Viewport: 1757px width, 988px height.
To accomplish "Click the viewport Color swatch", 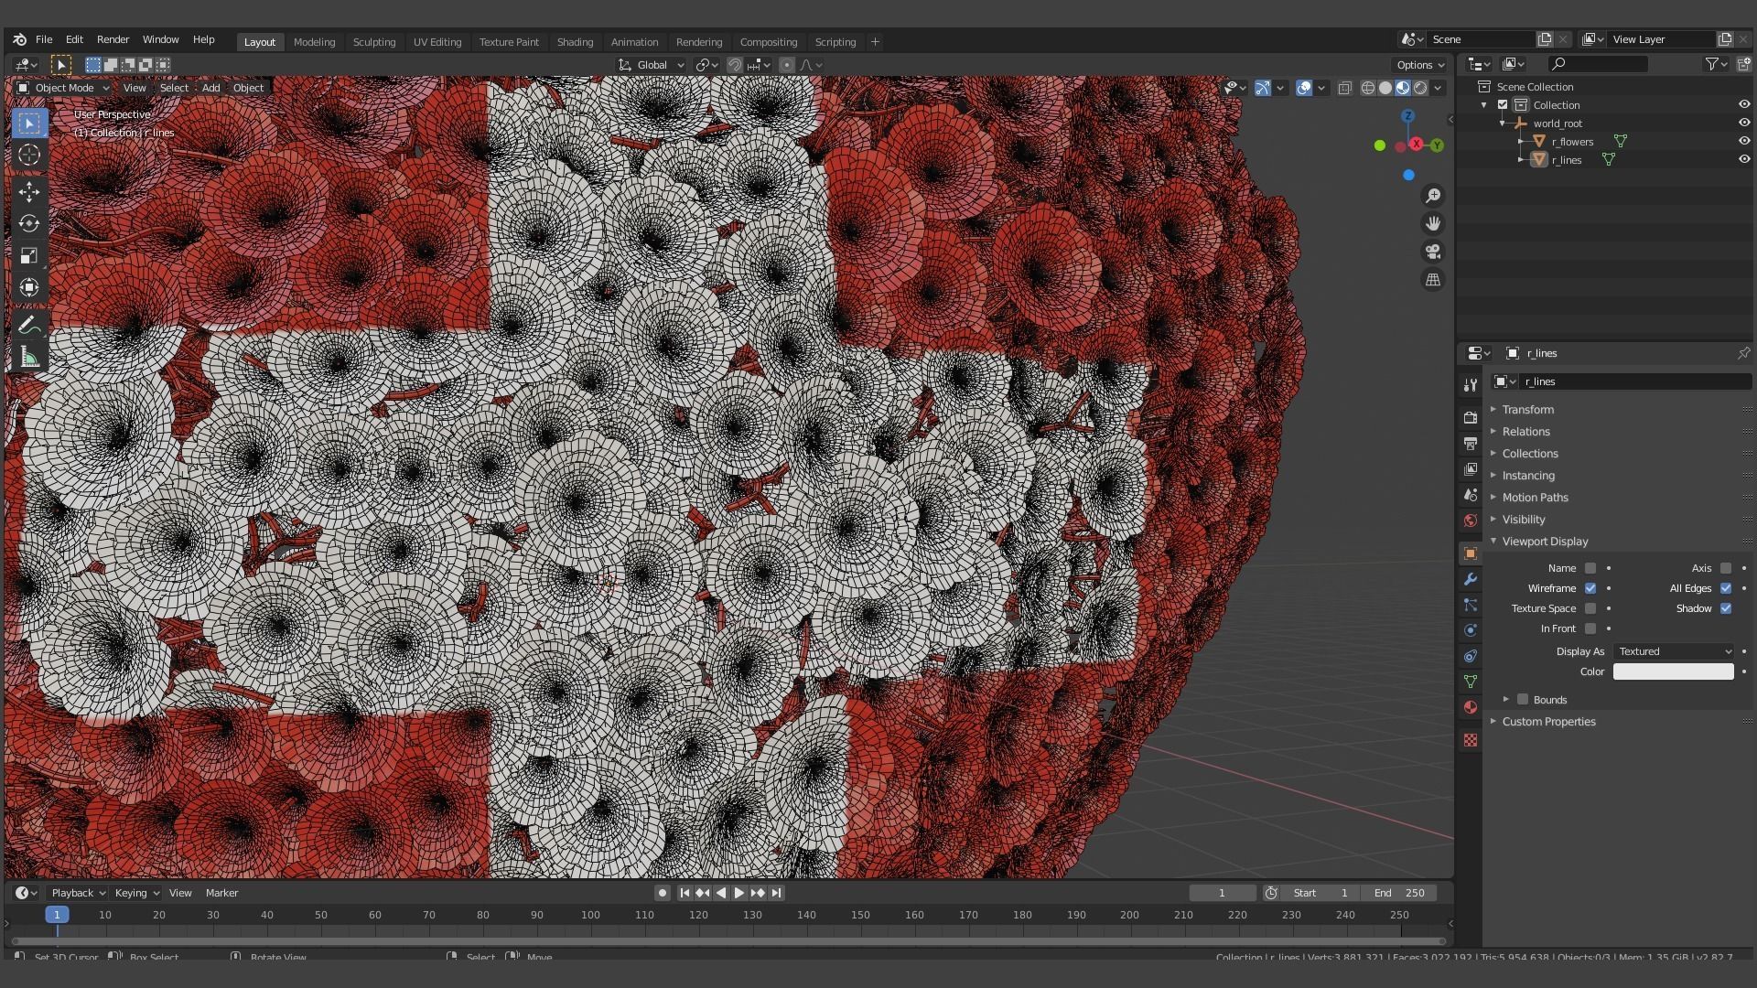I will point(1673,671).
